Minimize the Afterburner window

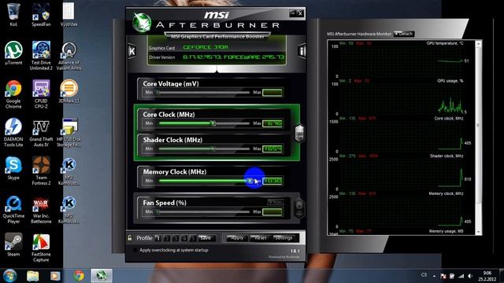[292, 13]
